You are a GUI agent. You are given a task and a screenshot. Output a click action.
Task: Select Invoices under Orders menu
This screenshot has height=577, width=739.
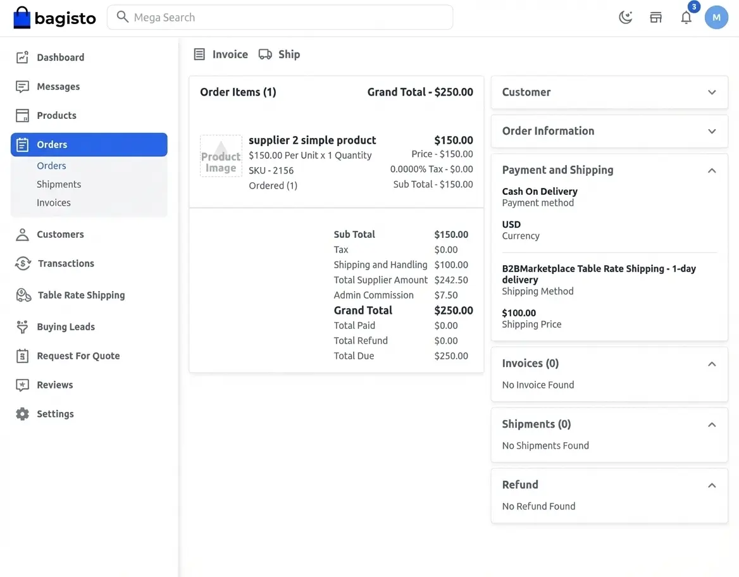(x=54, y=203)
